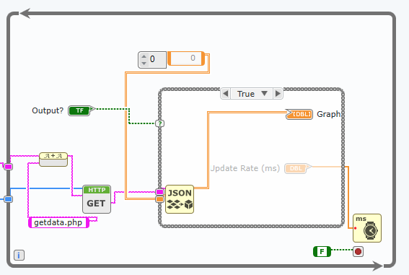Screen dimensions: 409x275
Task: Increment the array index display stepper
Action: pyautogui.click(x=144, y=56)
